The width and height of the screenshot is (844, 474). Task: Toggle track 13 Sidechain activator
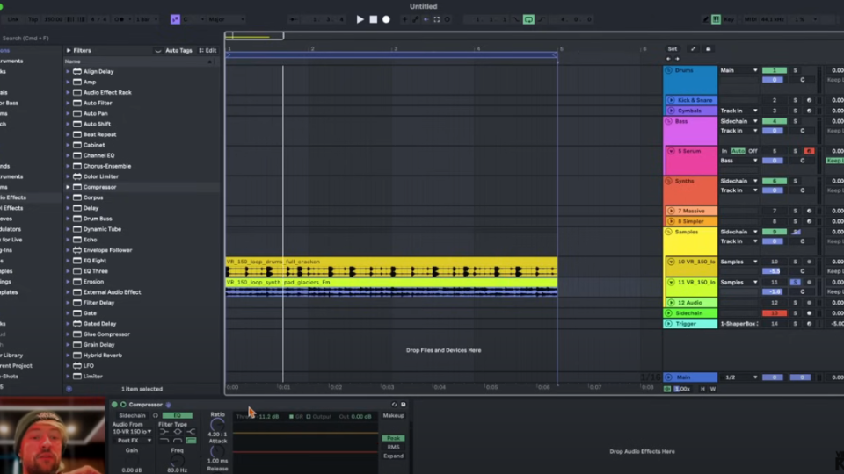(x=774, y=313)
